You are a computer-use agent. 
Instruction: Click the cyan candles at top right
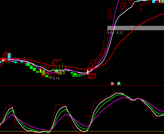tap(154, 2)
